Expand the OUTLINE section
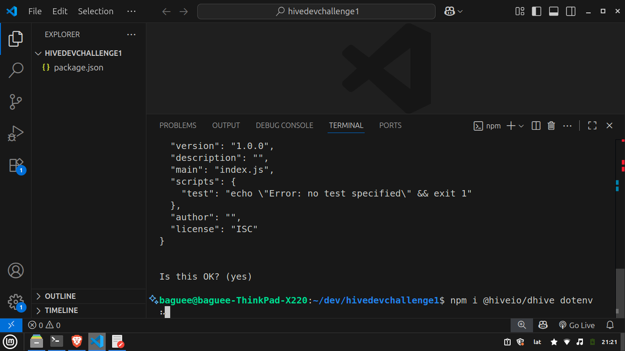The image size is (625, 351). coord(60,296)
